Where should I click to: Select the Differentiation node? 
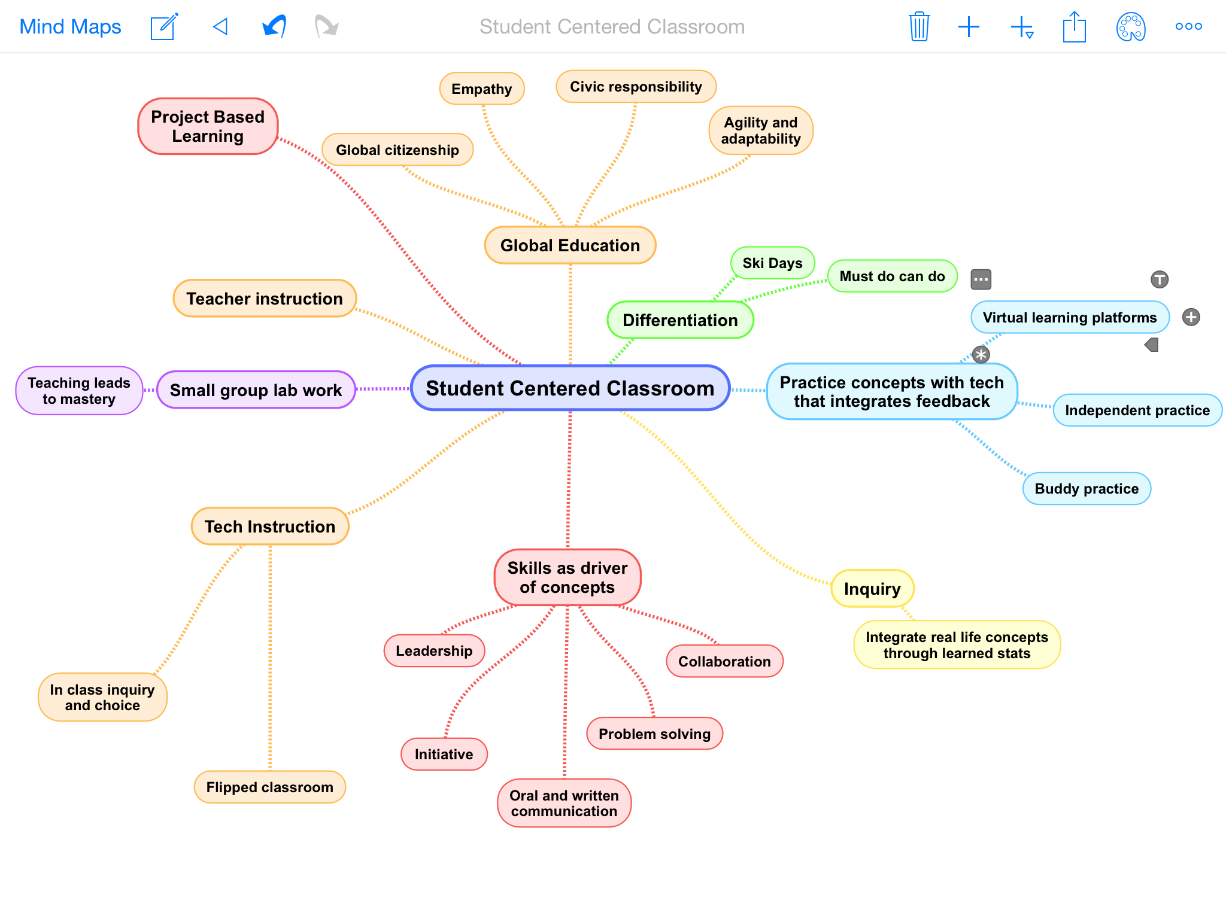(680, 320)
